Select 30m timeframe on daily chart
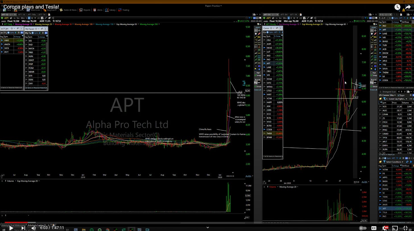The width and height of the screenshot is (414, 231). 22,18
